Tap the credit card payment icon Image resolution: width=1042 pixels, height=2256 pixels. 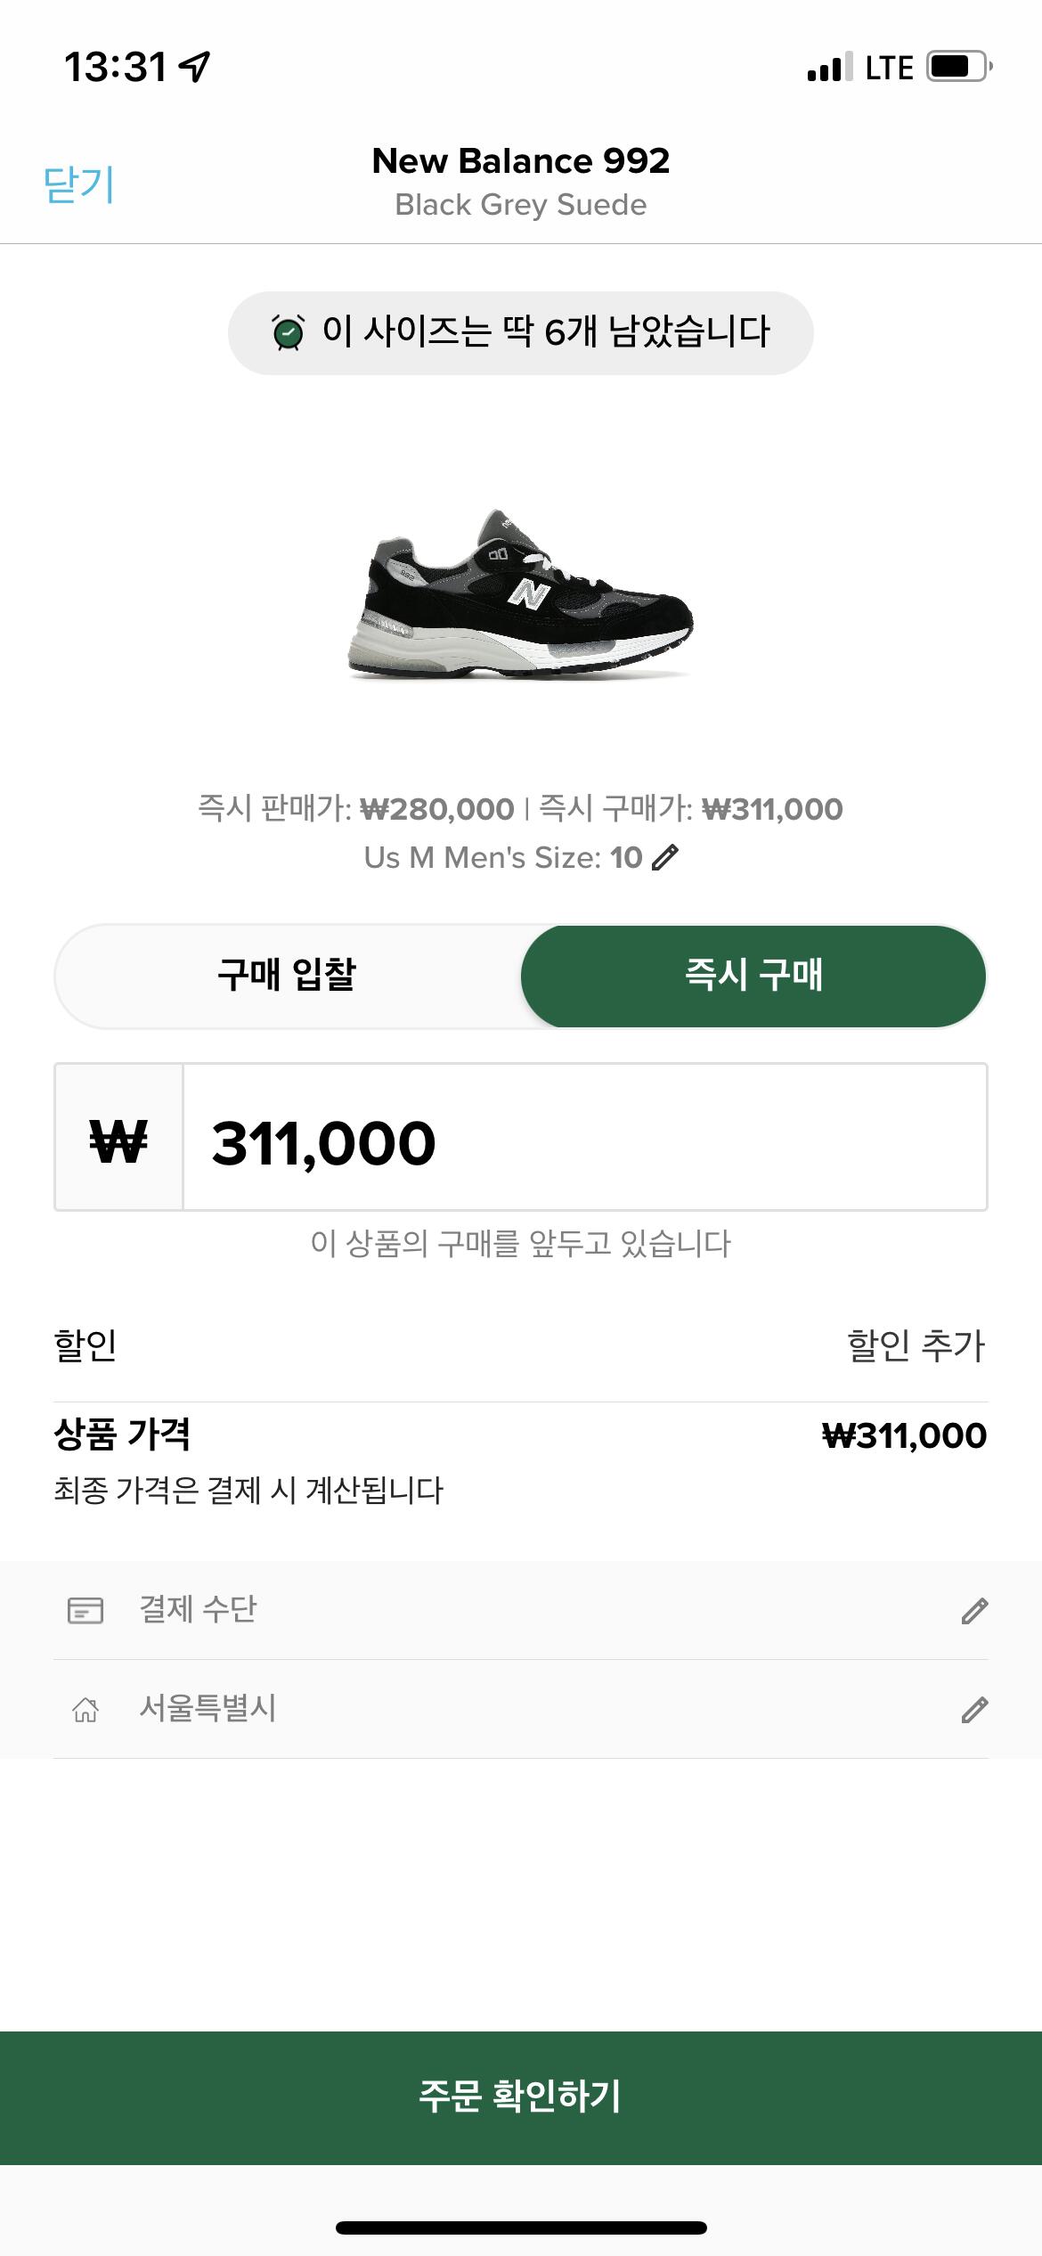(x=85, y=1610)
